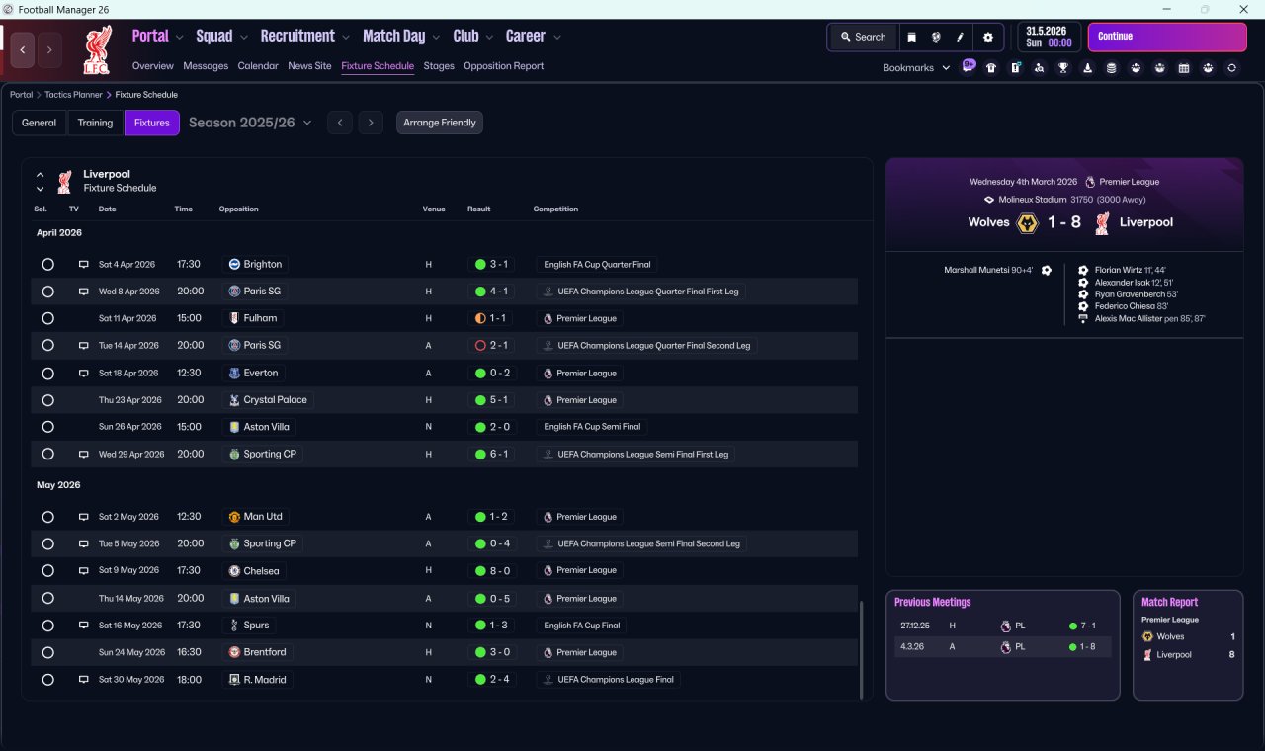This screenshot has width=1265, height=751.
Task: Click the pencil edit icon
Action: (x=960, y=37)
